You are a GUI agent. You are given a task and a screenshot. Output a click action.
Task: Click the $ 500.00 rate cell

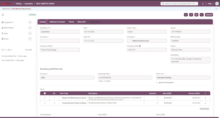tap(165, 98)
